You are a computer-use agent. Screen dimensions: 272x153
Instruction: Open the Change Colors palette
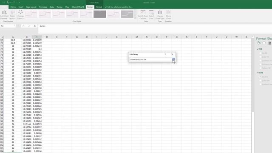click(20, 15)
